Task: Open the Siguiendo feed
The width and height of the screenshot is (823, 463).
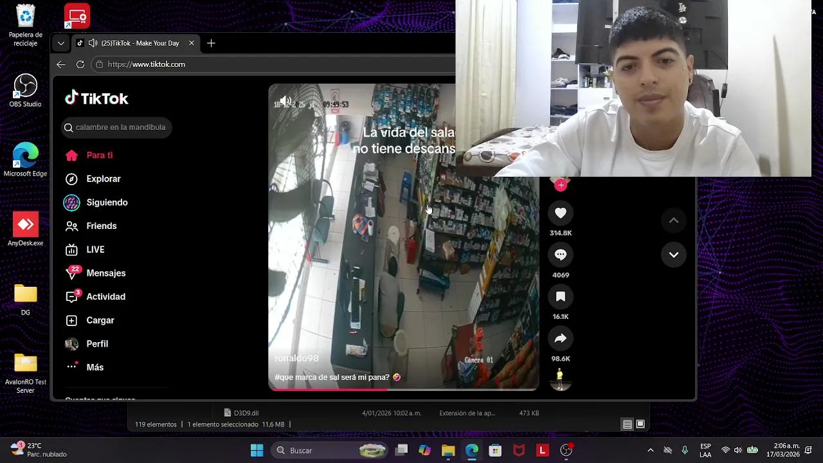Action: pyautogui.click(x=107, y=203)
